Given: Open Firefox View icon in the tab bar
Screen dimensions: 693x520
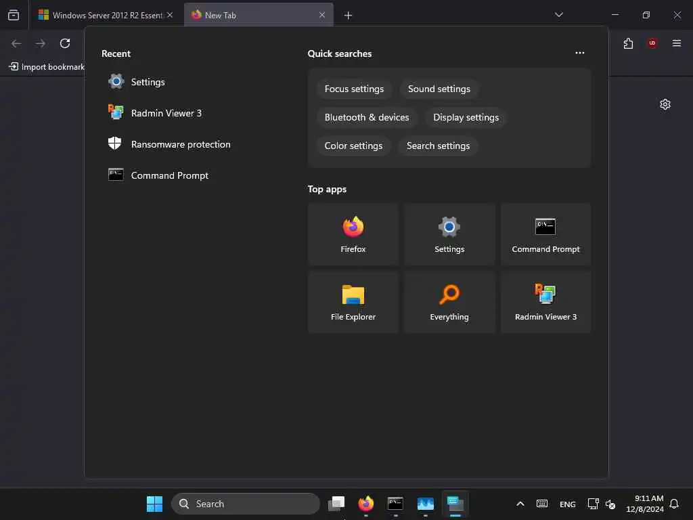Looking at the screenshot, I should 14,15.
